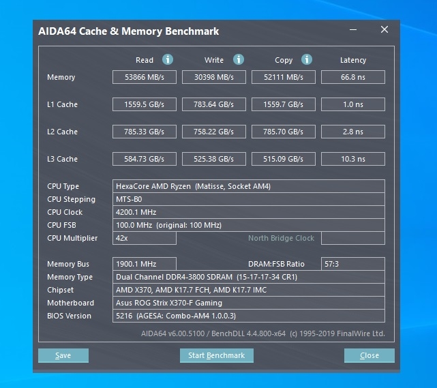Click Memory Type field Dual Channel DDR4-3800

pyautogui.click(x=249, y=277)
